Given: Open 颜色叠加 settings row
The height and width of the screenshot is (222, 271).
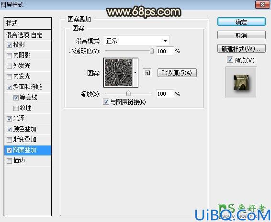Looking at the screenshot, I should (x=28, y=129).
